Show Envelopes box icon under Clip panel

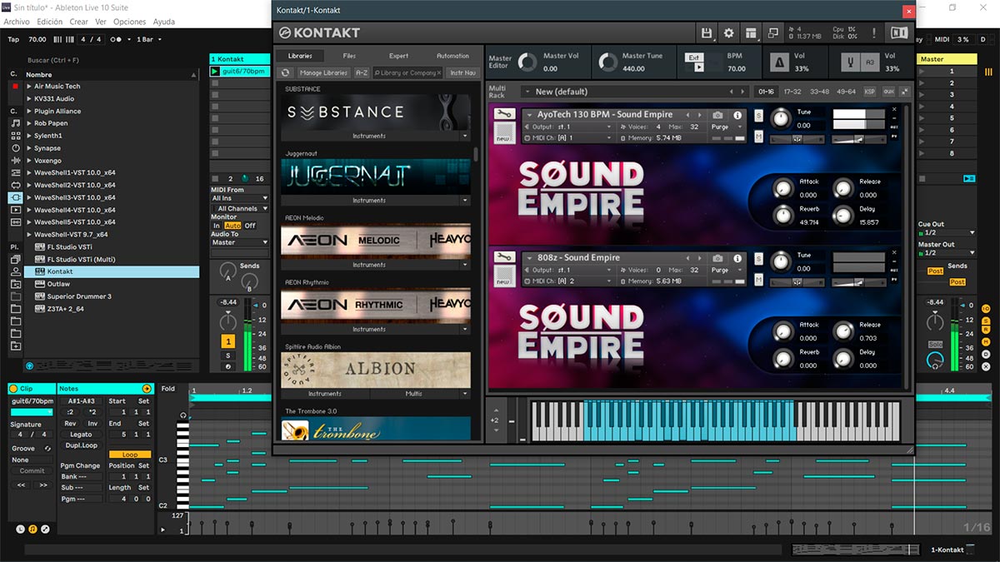tap(45, 529)
